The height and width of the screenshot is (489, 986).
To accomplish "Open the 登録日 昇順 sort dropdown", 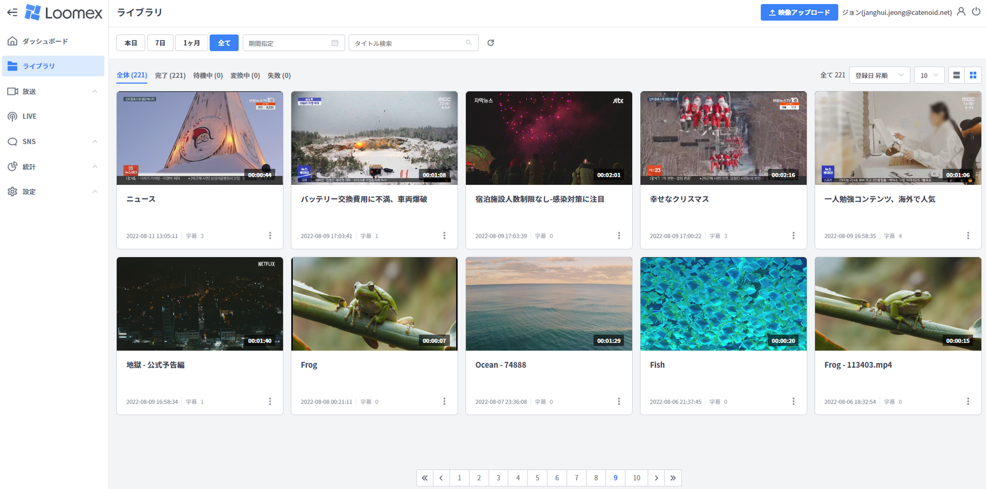I will pyautogui.click(x=879, y=76).
